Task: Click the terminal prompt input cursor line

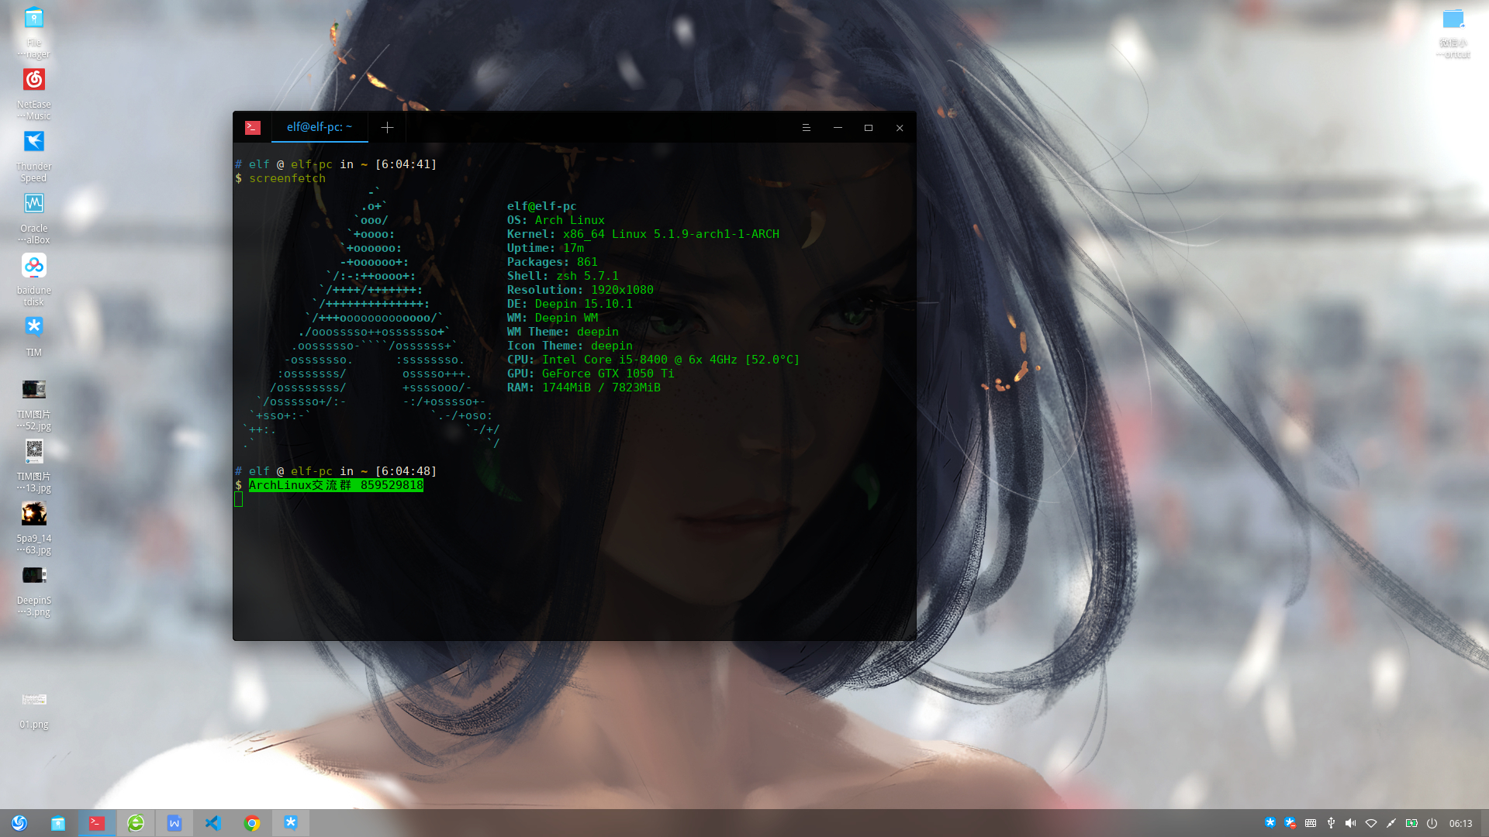Action: click(x=239, y=500)
